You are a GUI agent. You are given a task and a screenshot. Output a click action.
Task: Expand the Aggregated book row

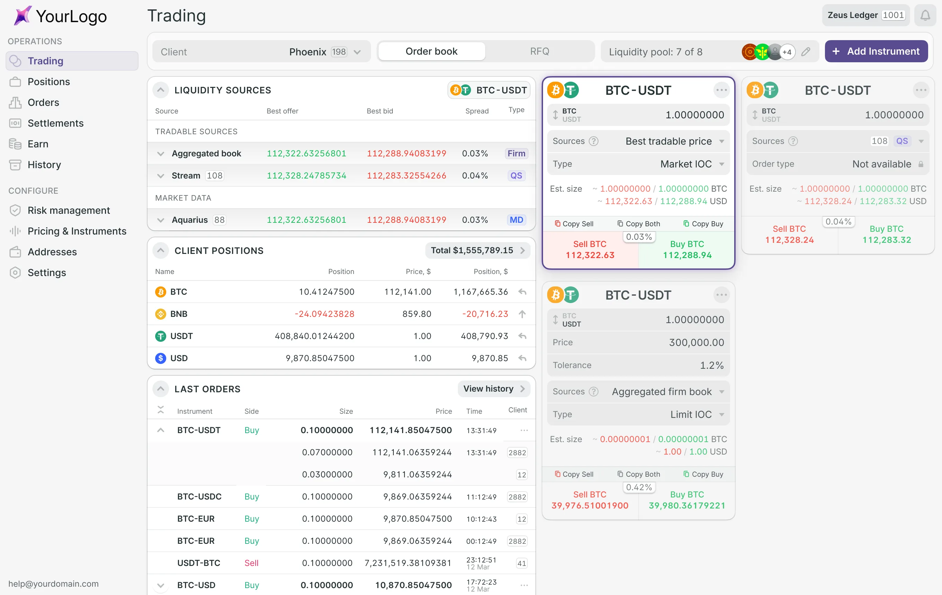[x=160, y=154]
